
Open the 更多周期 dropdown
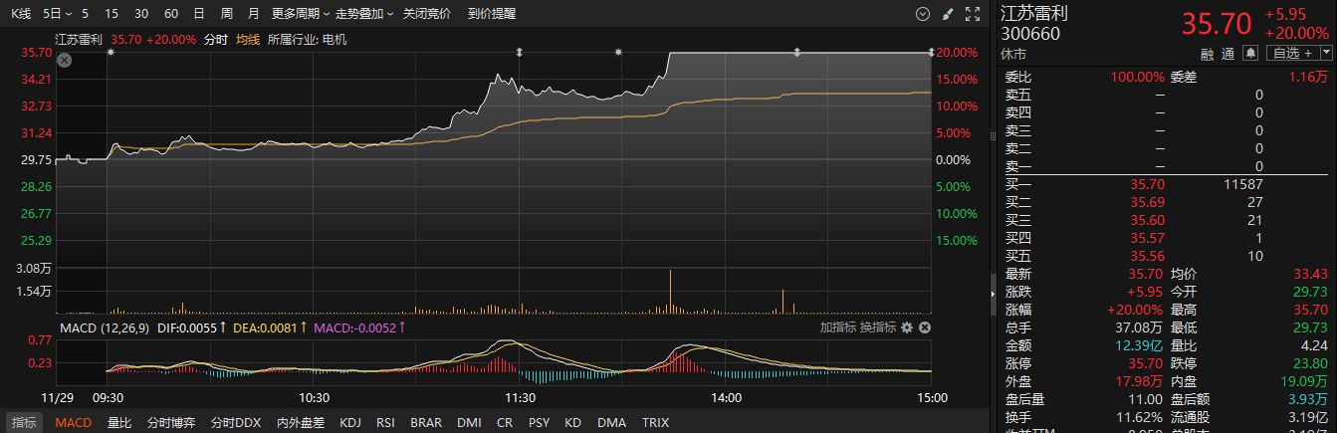pyautogui.click(x=301, y=14)
